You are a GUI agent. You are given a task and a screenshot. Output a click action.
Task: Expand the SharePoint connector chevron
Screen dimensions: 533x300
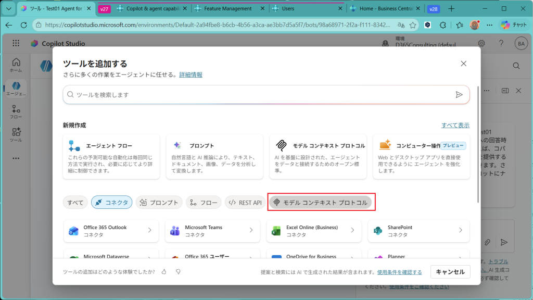(460, 230)
